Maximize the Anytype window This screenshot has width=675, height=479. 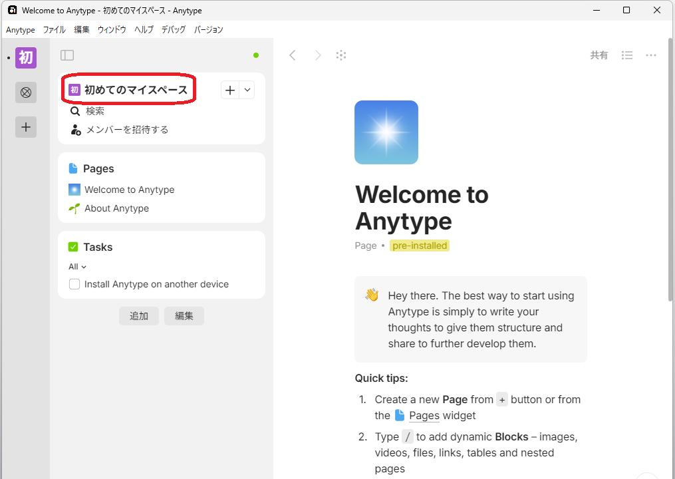(x=626, y=10)
